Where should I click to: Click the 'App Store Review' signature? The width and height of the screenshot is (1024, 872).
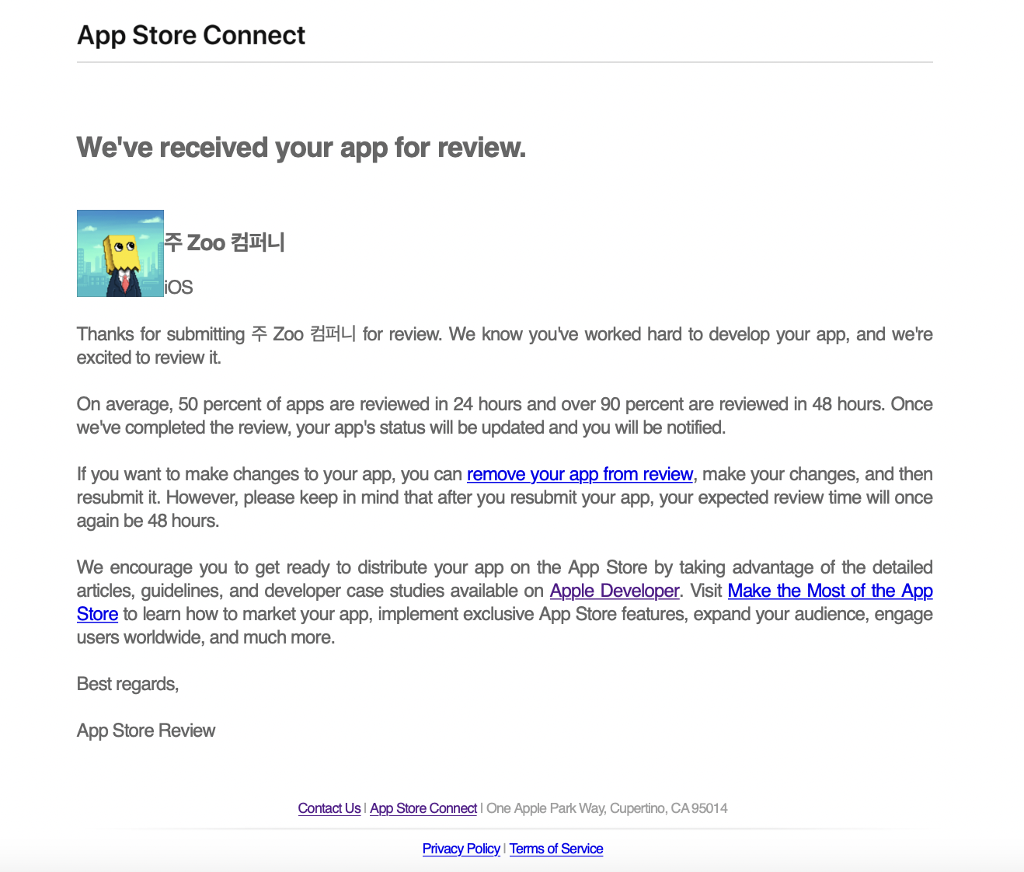(146, 731)
